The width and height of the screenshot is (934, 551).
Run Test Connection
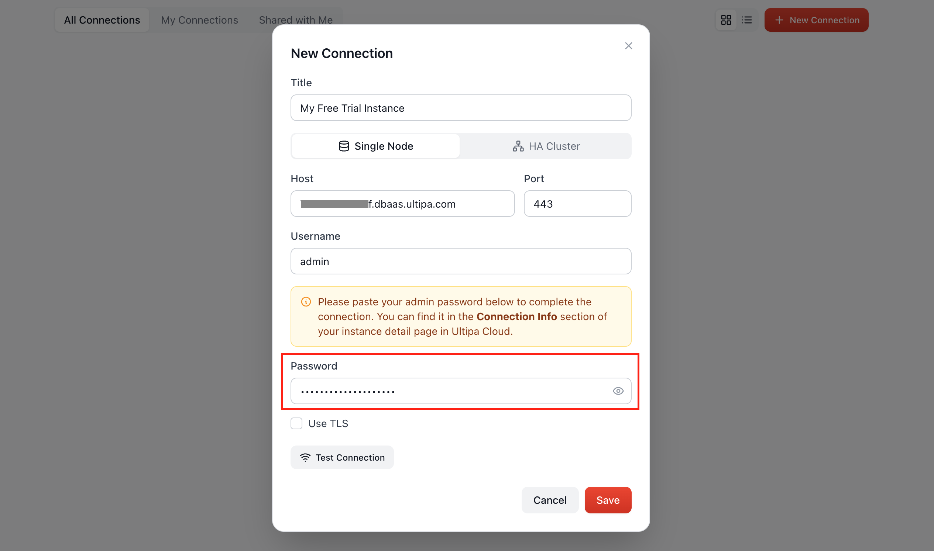click(x=342, y=457)
